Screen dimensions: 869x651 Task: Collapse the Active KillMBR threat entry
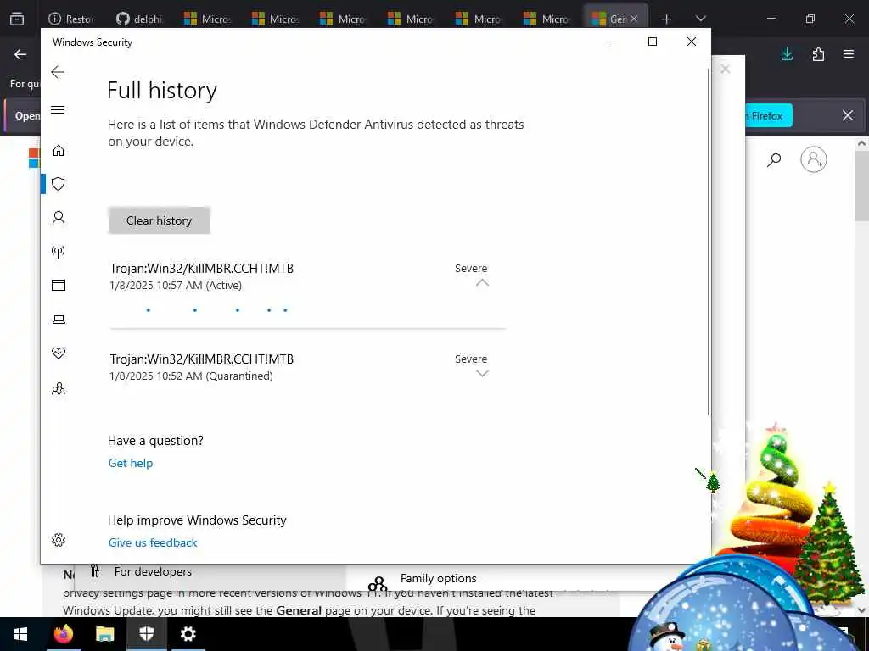tap(482, 283)
